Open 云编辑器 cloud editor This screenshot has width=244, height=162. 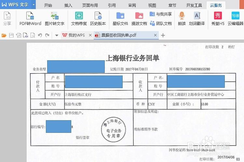pos(236,18)
